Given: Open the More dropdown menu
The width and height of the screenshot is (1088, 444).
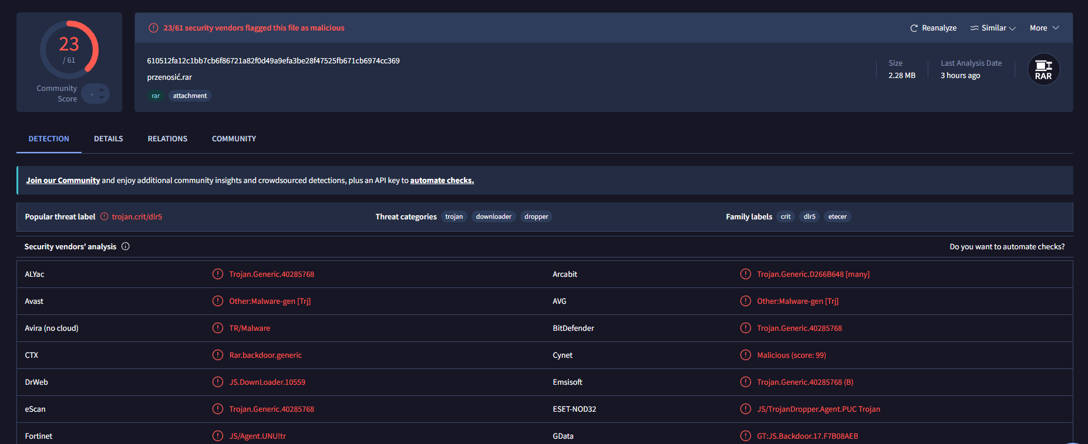Looking at the screenshot, I should (x=1044, y=28).
